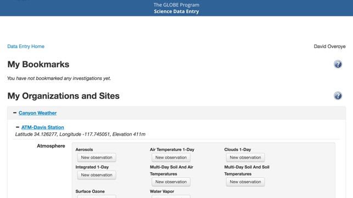Image resolution: width=353 pixels, height=198 pixels.
Task: Click The GLOBE Program header text
Action: (177, 5)
